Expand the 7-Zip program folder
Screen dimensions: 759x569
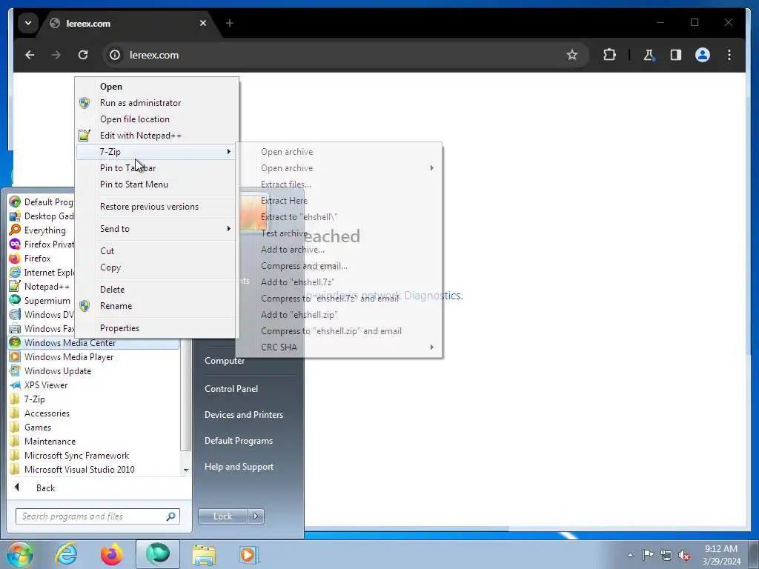tap(93, 399)
